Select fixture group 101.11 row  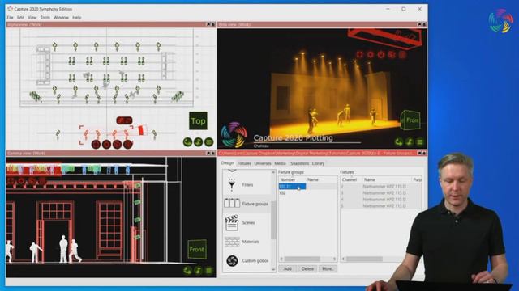308,187
